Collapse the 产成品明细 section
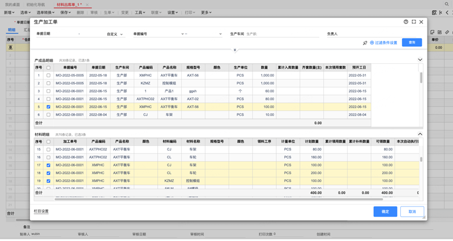 [420, 60]
